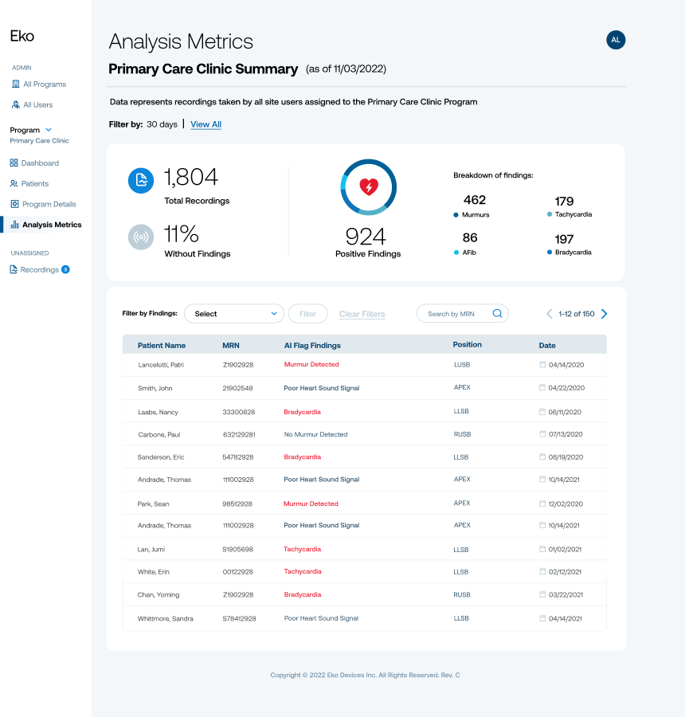Viewport: 685px width, 717px height.
Task: Click the AL user avatar icon
Action: pyautogui.click(x=616, y=40)
